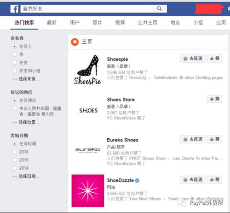Select 中华人民共和国 福建省 泉州市 location
Image resolution: width=230 pixels, height=213 pixels.
[15, 109]
